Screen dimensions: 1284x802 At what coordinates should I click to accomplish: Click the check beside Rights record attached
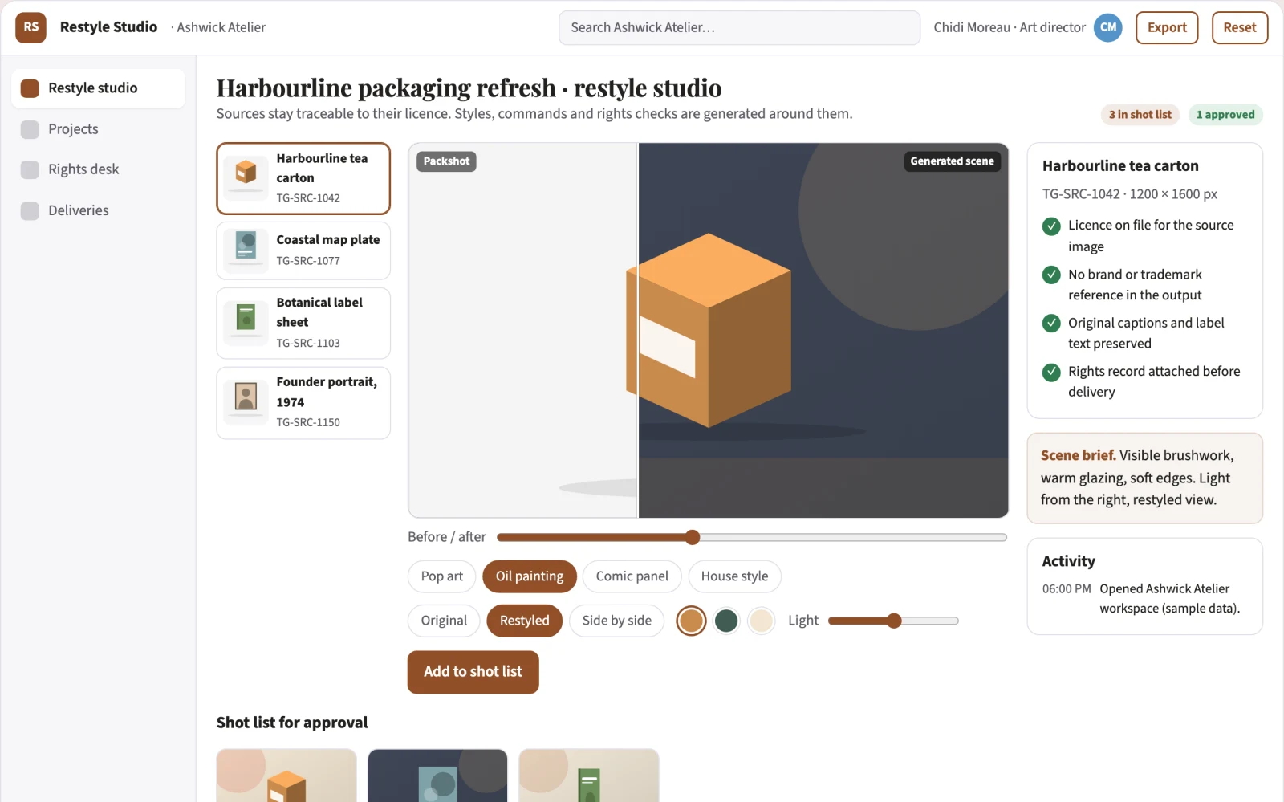tap(1051, 372)
